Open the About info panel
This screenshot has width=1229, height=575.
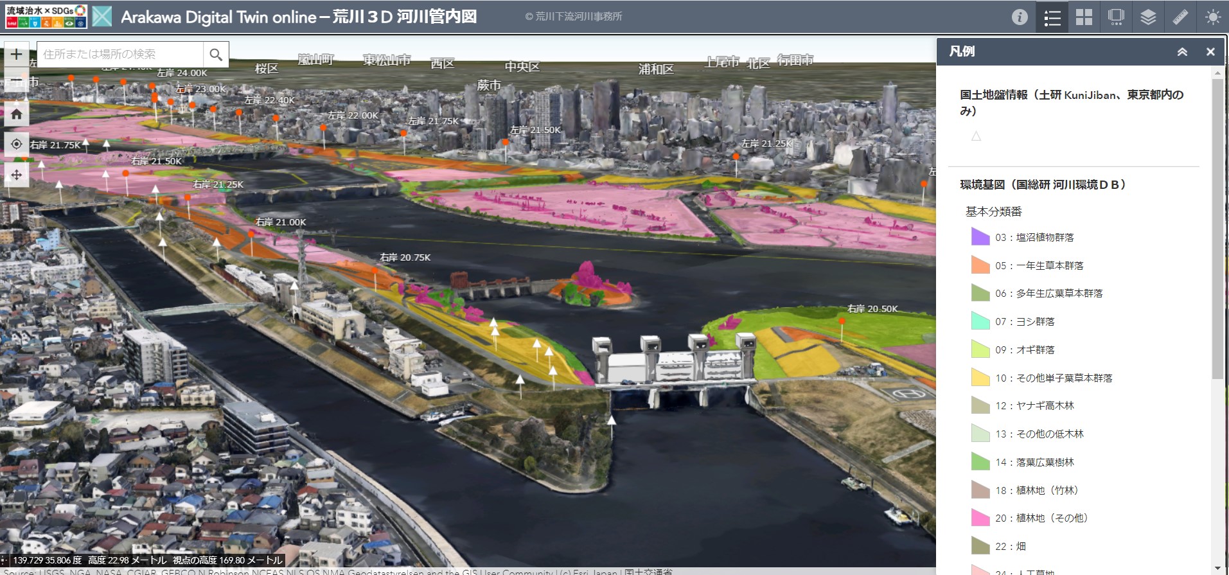coord(1020,17)
